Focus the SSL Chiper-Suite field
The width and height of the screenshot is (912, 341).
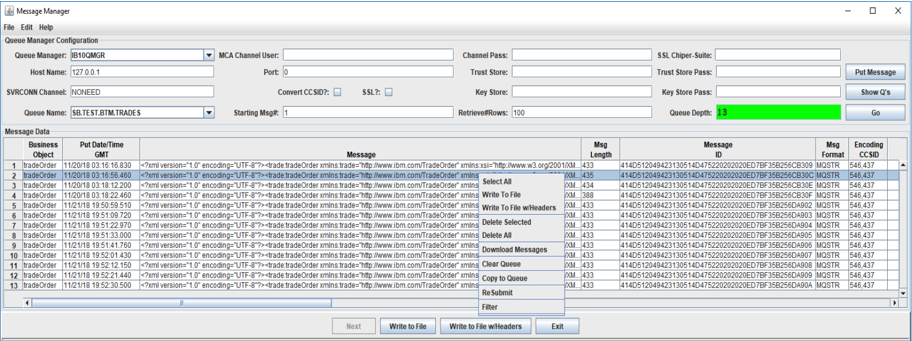click(778, 55)
